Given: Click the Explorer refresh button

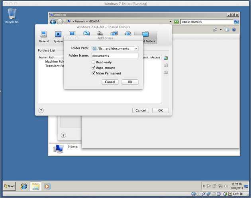Looking at the screenshot, I should [176, 22].
